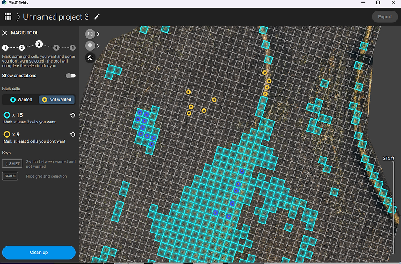Click the Unnamed project 3 title

[56, 17]
